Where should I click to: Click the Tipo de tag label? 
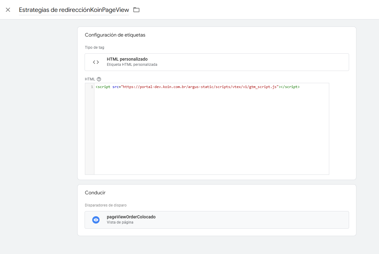(x=95, y=48)
